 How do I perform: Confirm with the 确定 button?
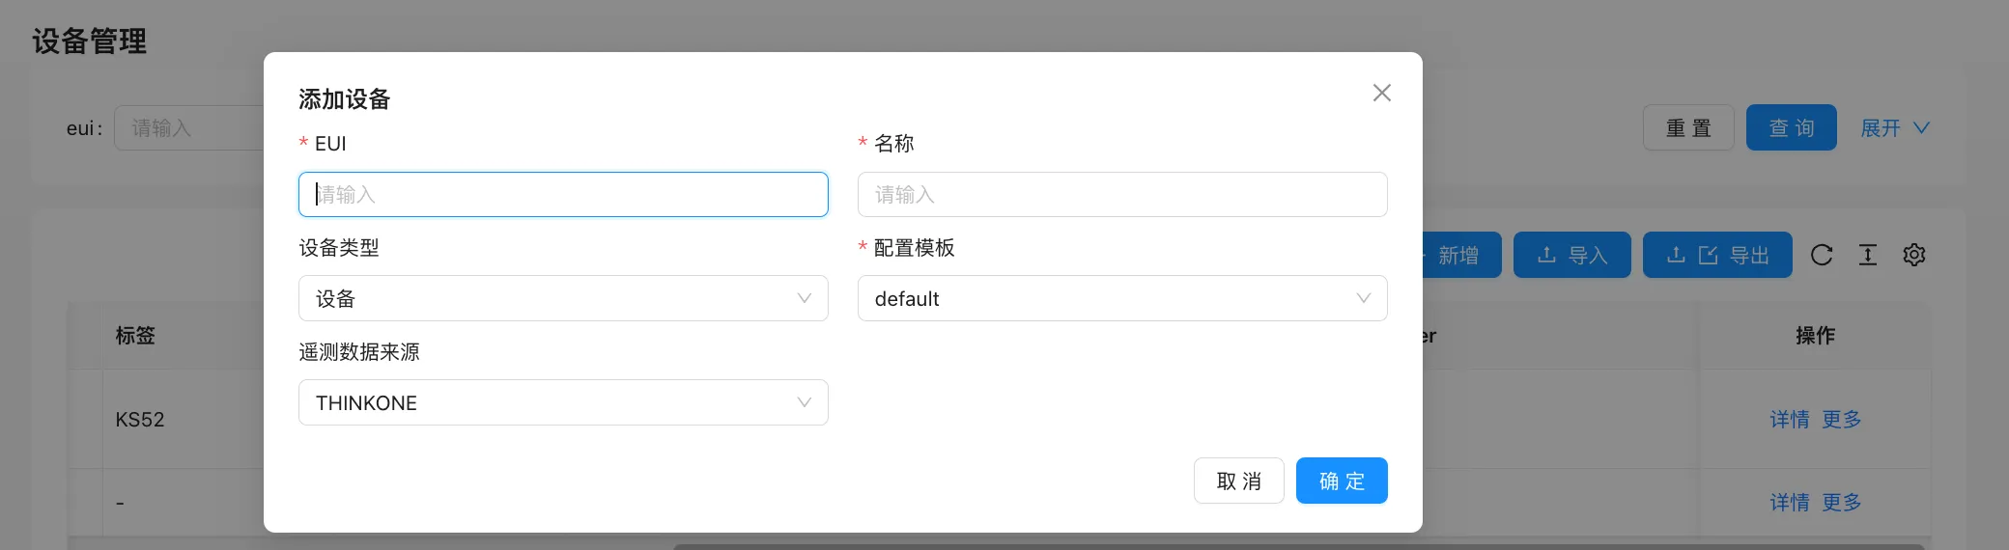pos(1342,481)
